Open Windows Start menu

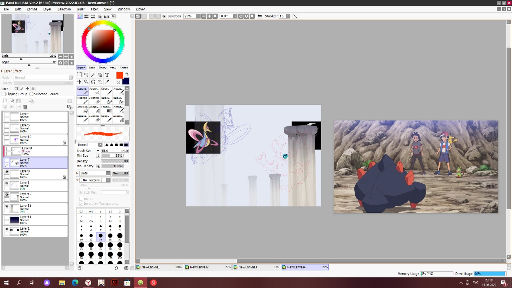click(x=6, y=283)
